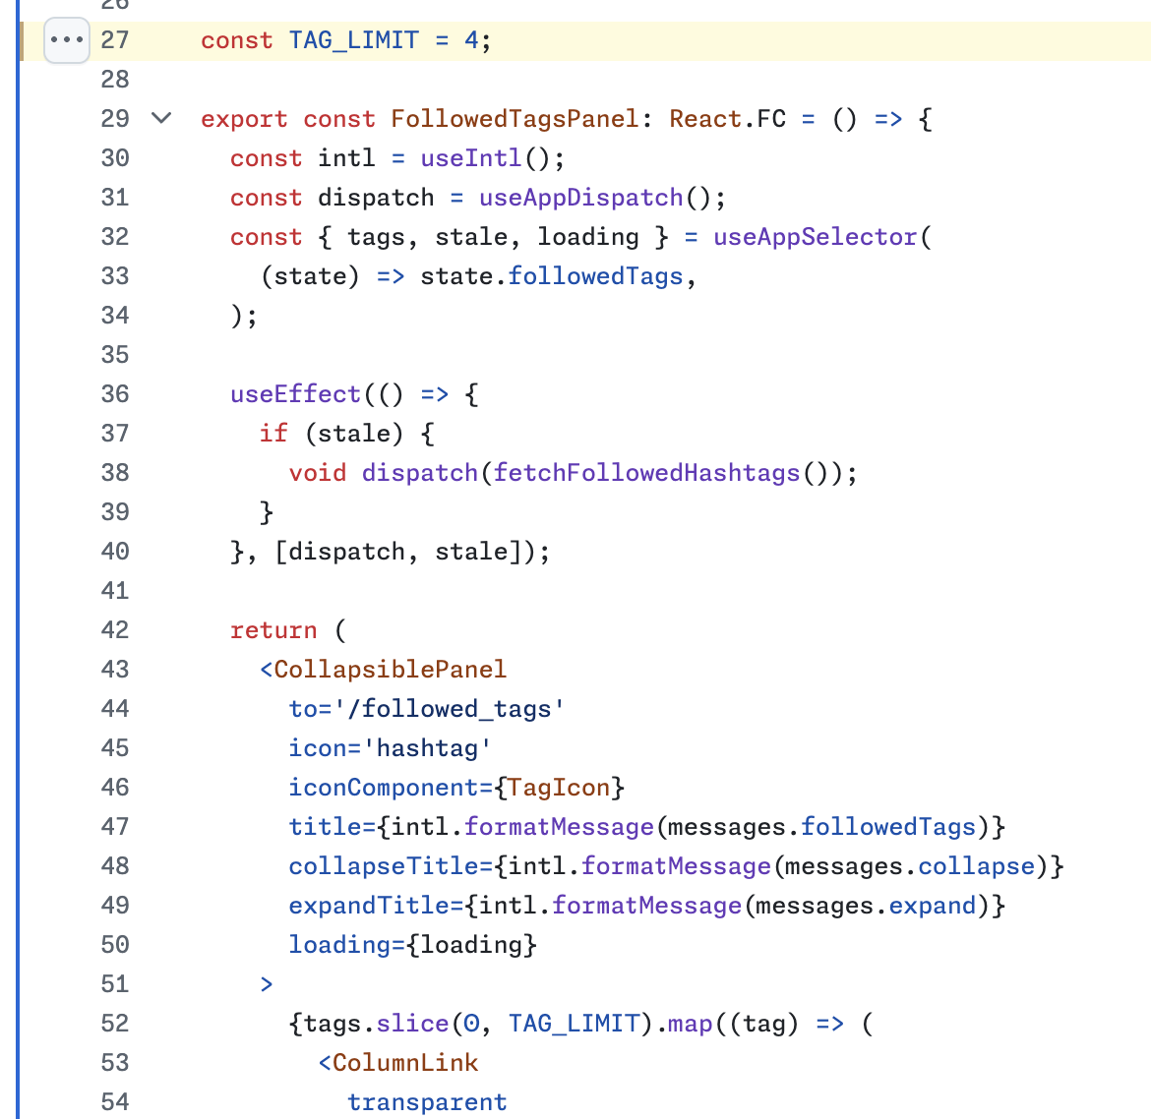1151x1119 pixels.
Task: Click line number 36 in the gutter
Action: click(x=115, y=394)
